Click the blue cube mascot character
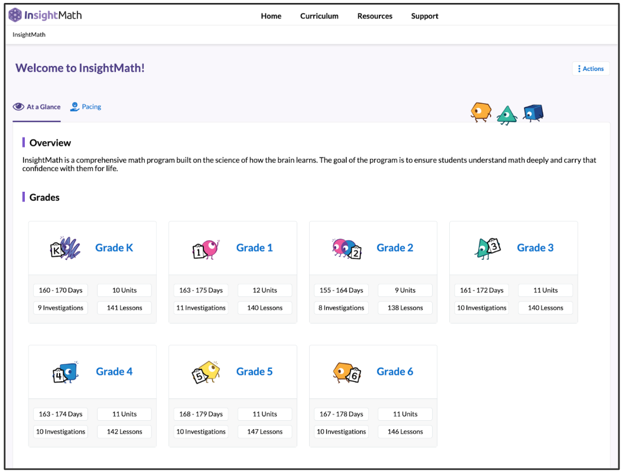This screenshot has height=471, width=623. tap(533, 112)
